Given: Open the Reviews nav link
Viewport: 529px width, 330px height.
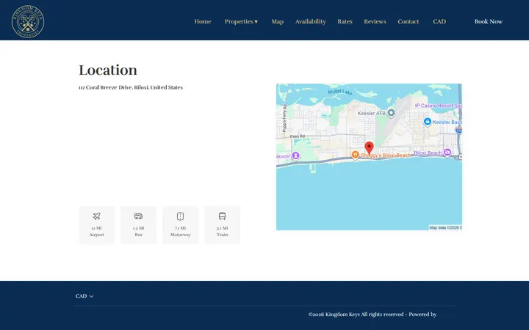Looking at the screenshot, I should (x=375, y=21).
